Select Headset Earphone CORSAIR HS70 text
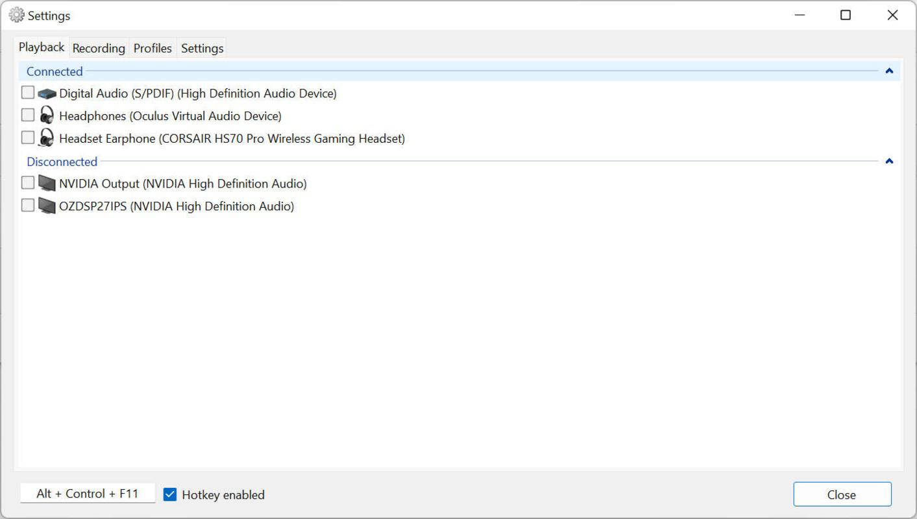The image size is (917, 519). coord(232,139)
